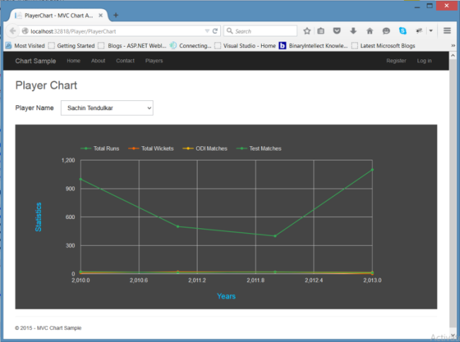460x342 pixels.
Task: Click the scrollbar up arrow
Action: [453, 55]
